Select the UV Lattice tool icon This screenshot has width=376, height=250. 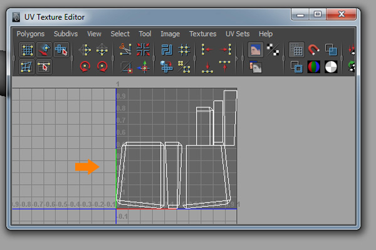pyautogui.click(x=28, y=49)
